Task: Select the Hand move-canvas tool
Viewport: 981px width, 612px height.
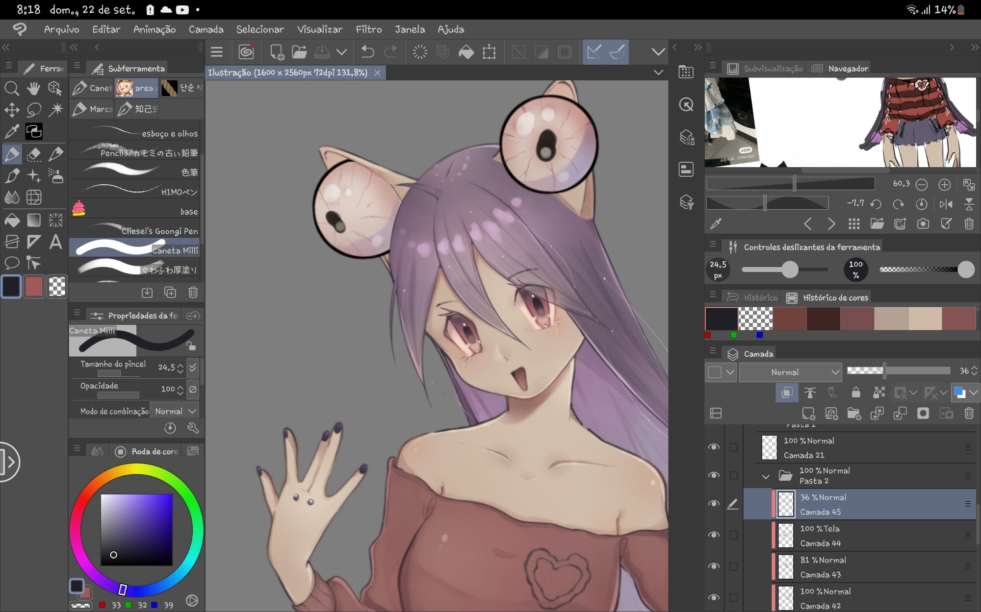Action: 33,89
